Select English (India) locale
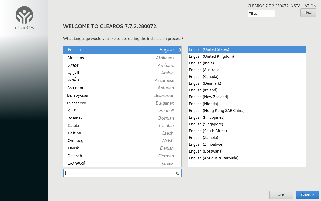The image size is (321, 201). 247,63
